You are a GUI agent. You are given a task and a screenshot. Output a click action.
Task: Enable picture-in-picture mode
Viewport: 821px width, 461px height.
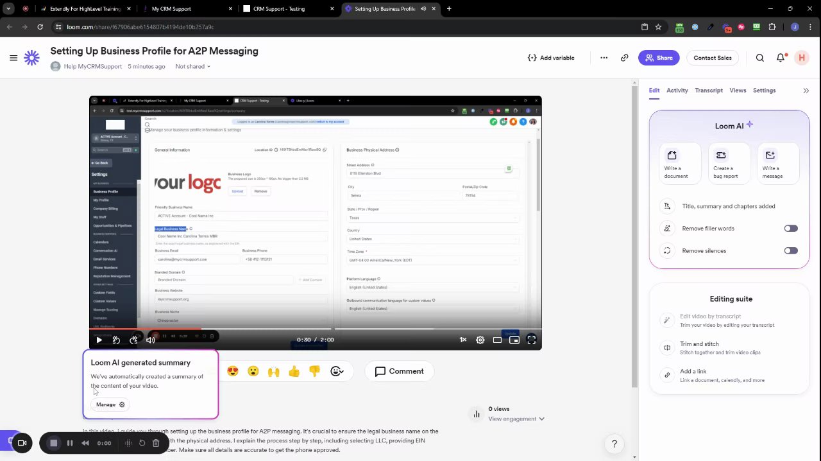pyautogui.click(x=514, y=340)
